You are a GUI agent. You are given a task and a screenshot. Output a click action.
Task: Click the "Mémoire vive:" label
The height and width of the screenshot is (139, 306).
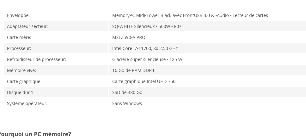tap(21, 70)
